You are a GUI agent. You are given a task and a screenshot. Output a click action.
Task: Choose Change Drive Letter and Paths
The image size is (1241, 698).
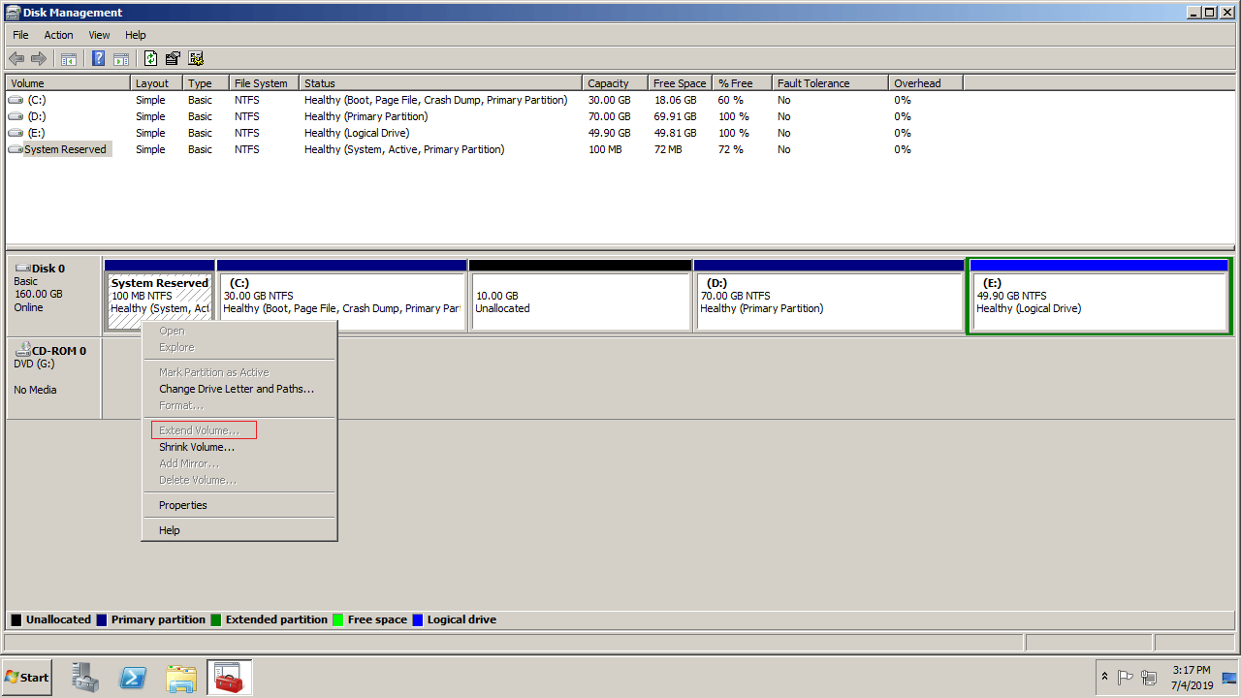[237, 389]
